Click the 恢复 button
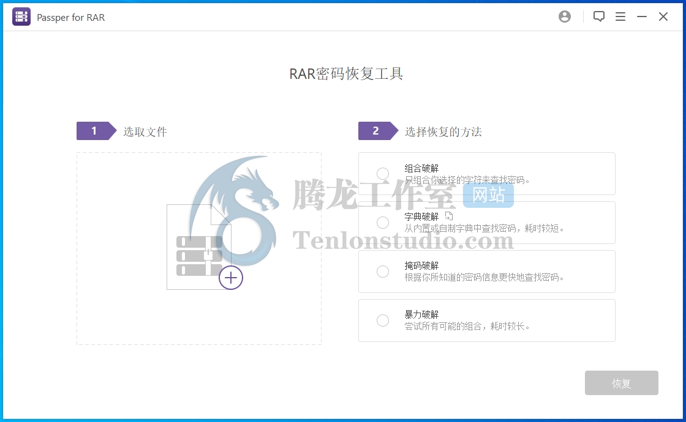The width and height of the screenshot is (686, 422). [x=621, y=383]
